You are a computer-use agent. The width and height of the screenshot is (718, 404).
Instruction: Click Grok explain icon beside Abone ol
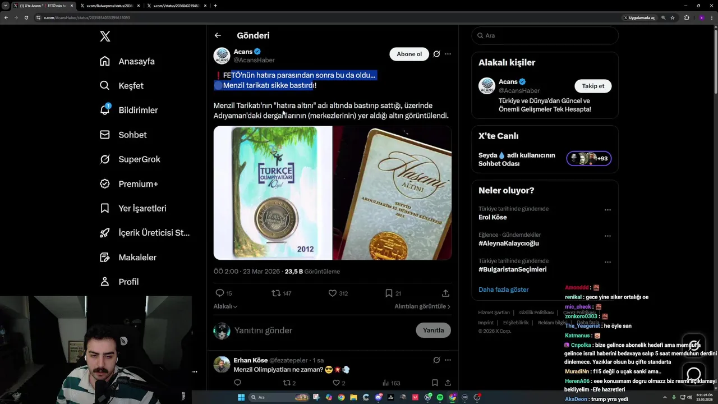pos(436,54)
